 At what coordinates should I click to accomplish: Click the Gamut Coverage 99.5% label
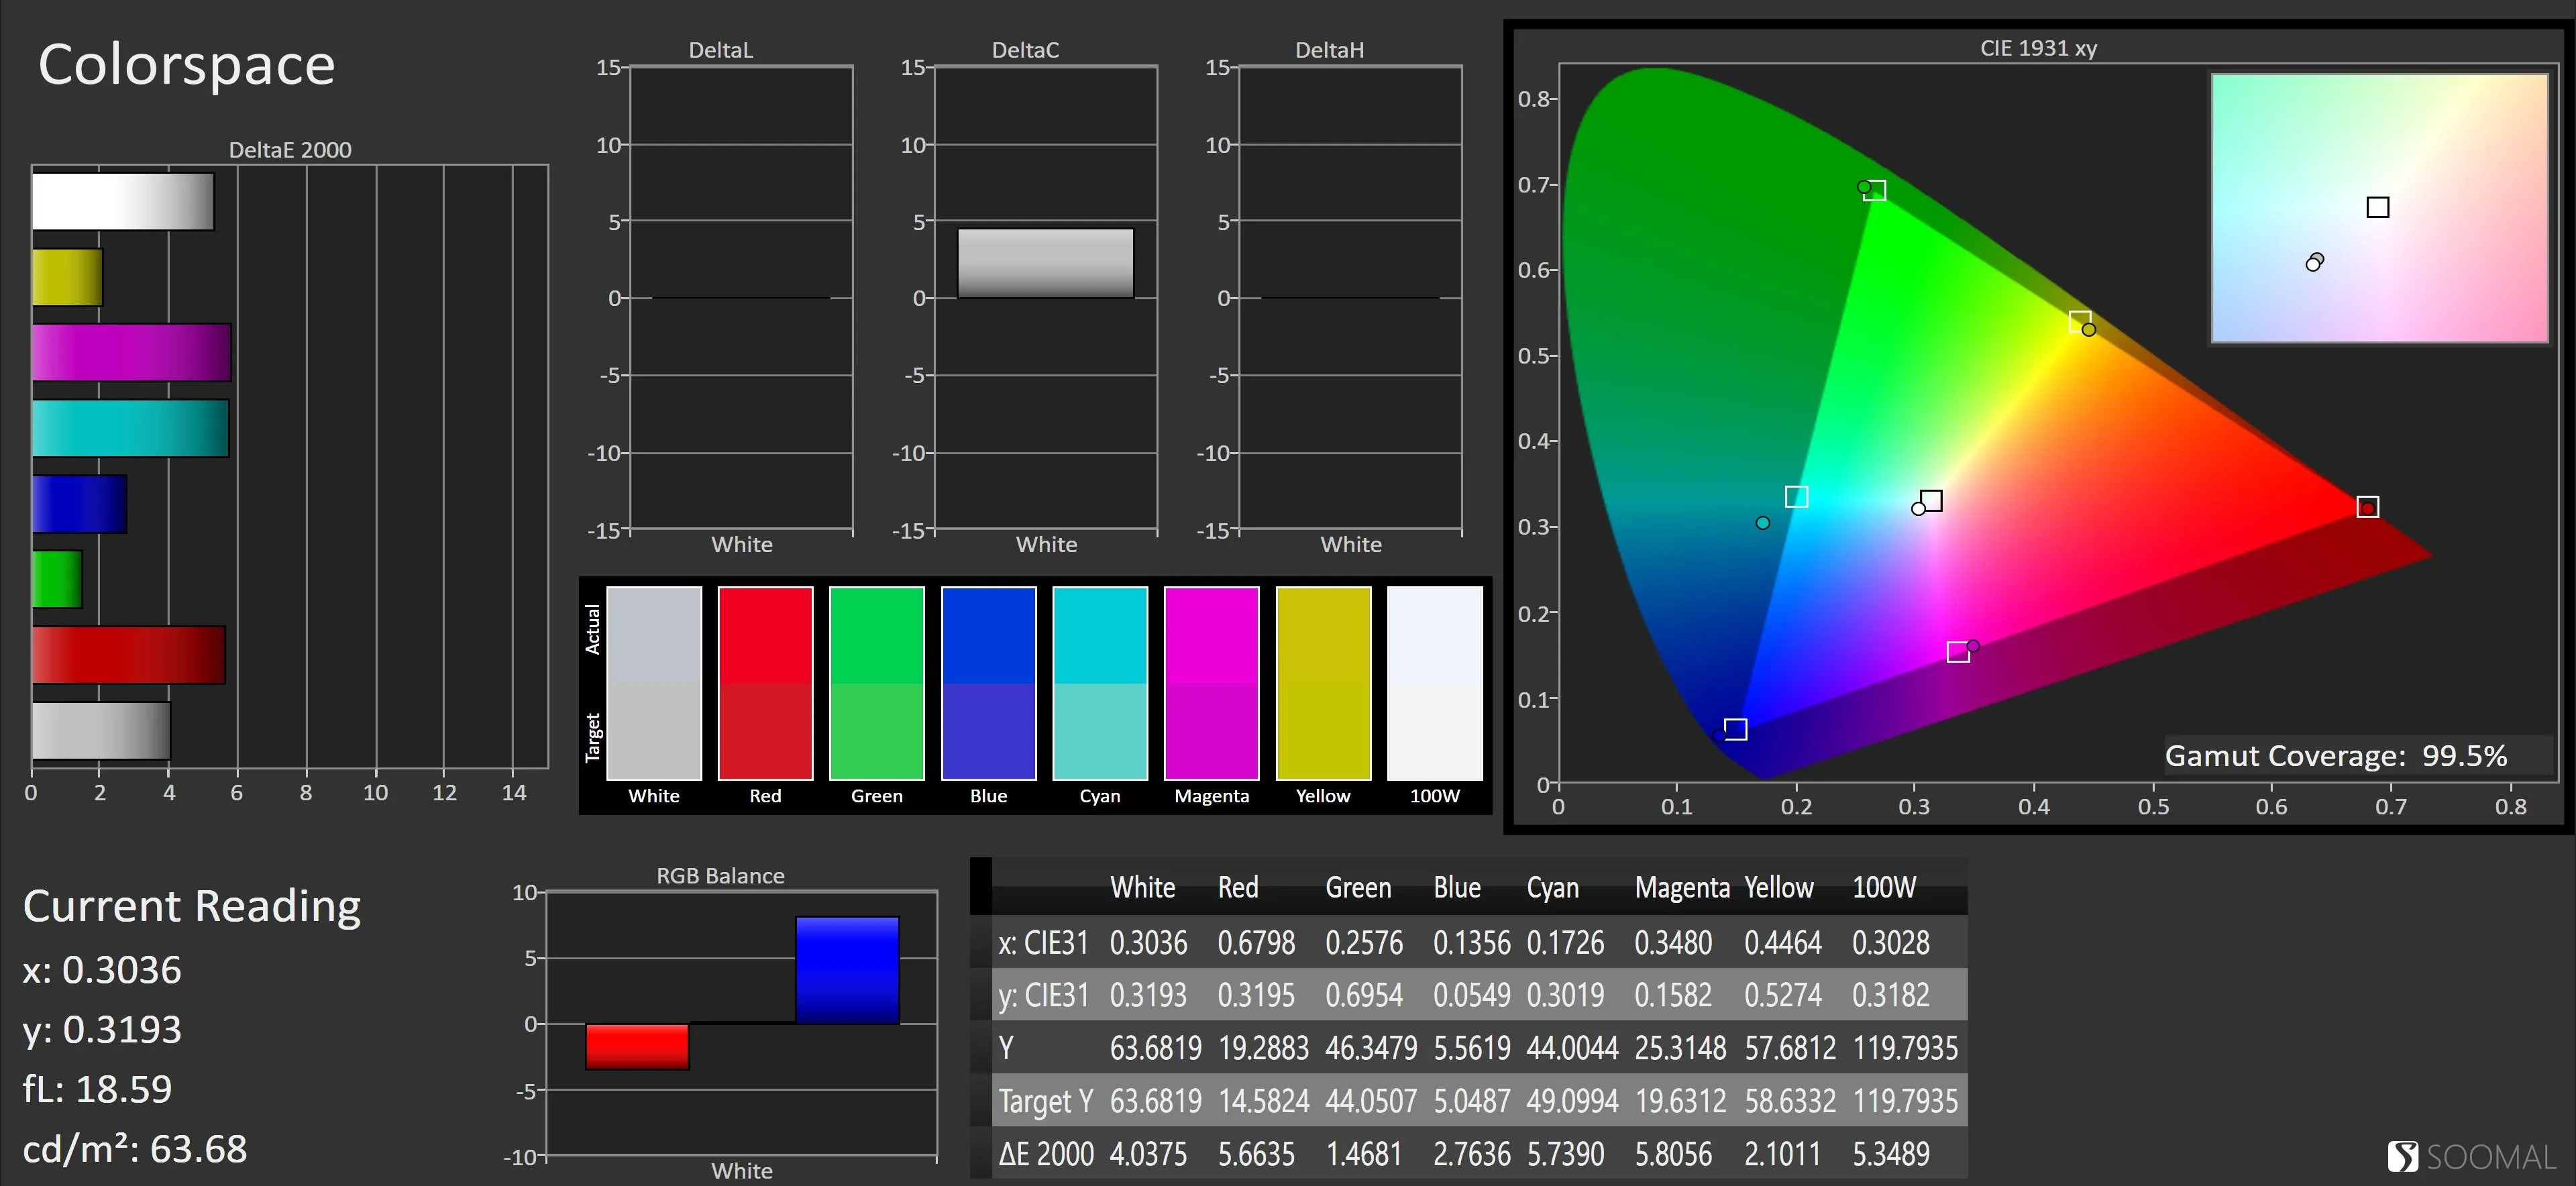[2336, 756]
